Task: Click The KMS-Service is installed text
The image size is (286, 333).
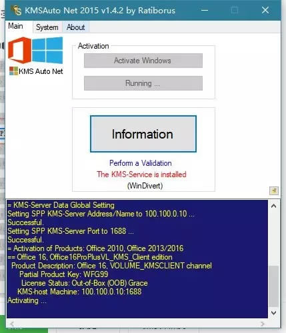Action: [141, 174]
